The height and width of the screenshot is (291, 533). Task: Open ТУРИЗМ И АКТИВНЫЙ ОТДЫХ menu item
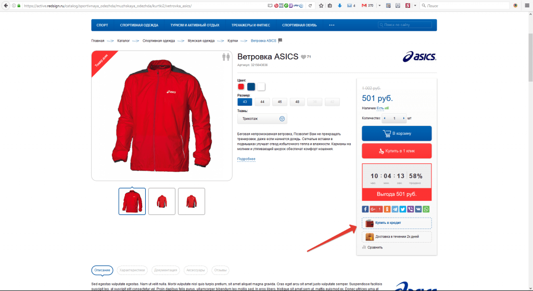pyautogui.click(x=195, y=25)
